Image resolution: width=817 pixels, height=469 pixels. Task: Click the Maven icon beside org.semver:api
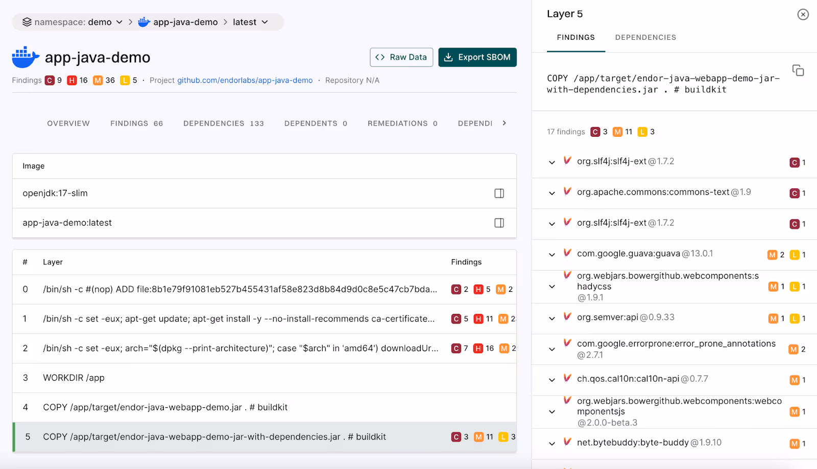tap(567, 316)
